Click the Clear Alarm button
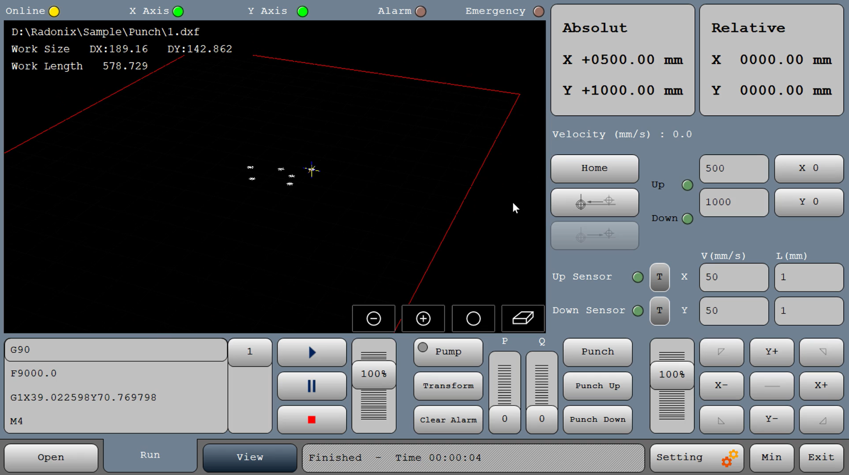Viewport: 849px width, 475px height. (x=448, y=419)
